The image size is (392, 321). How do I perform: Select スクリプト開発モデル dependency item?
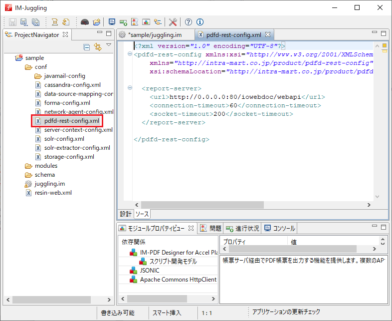pos(168,262)
